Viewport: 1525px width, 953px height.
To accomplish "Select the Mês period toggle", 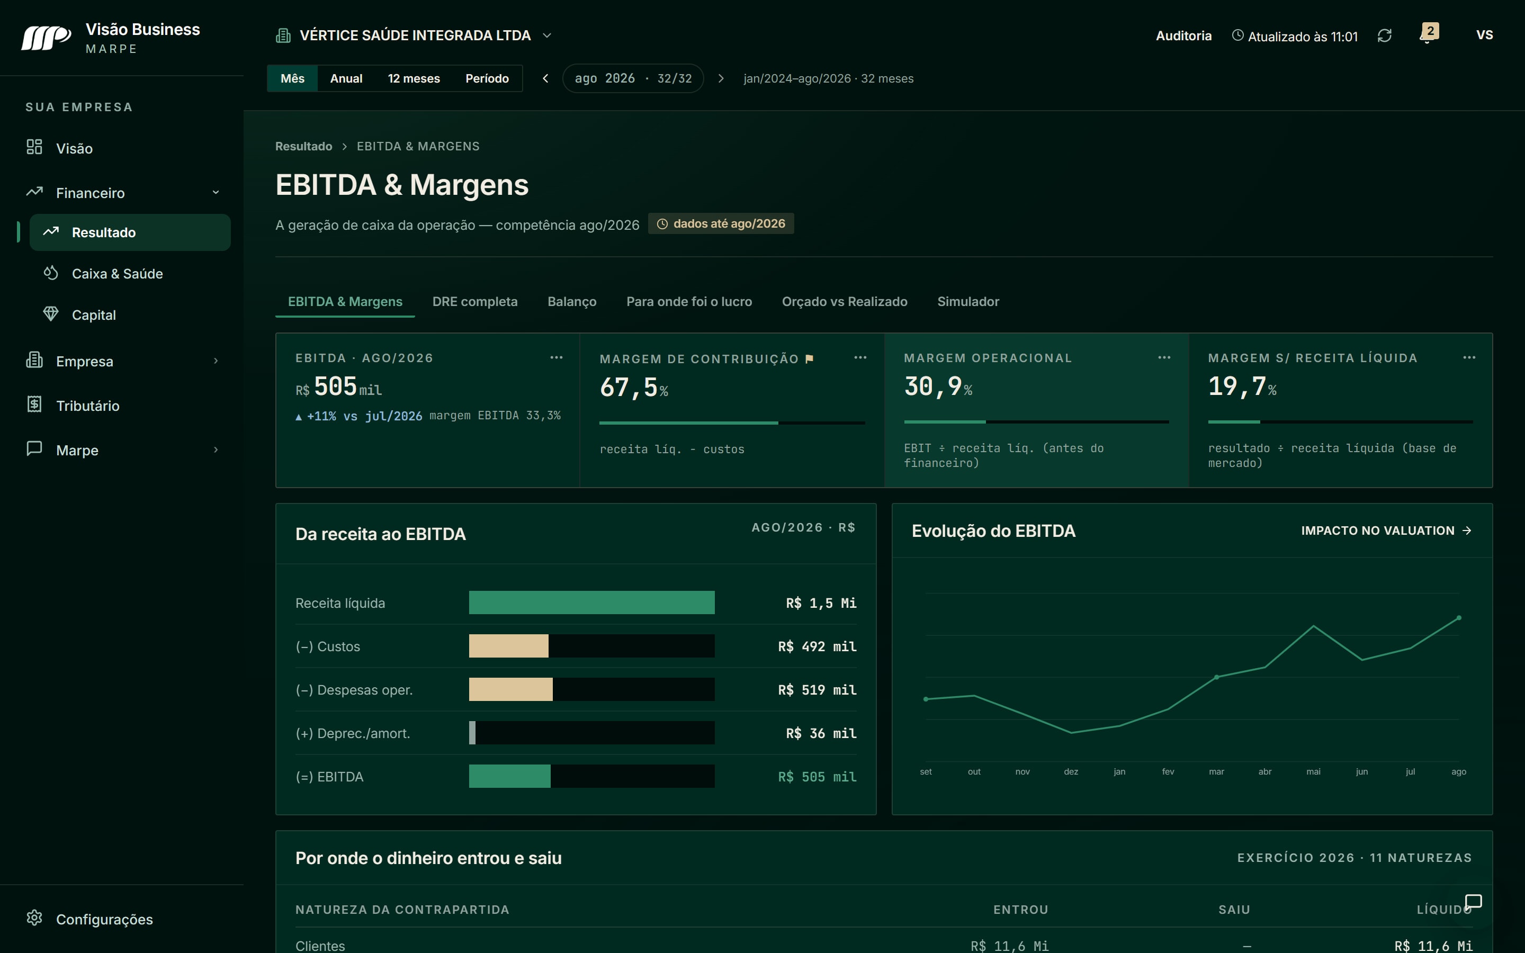I will coord(292,78).
